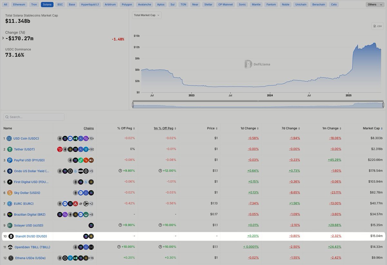This screenshot has width=387, height=265.
Task: Click the StandX DUSD token logo
Action: 11,236
